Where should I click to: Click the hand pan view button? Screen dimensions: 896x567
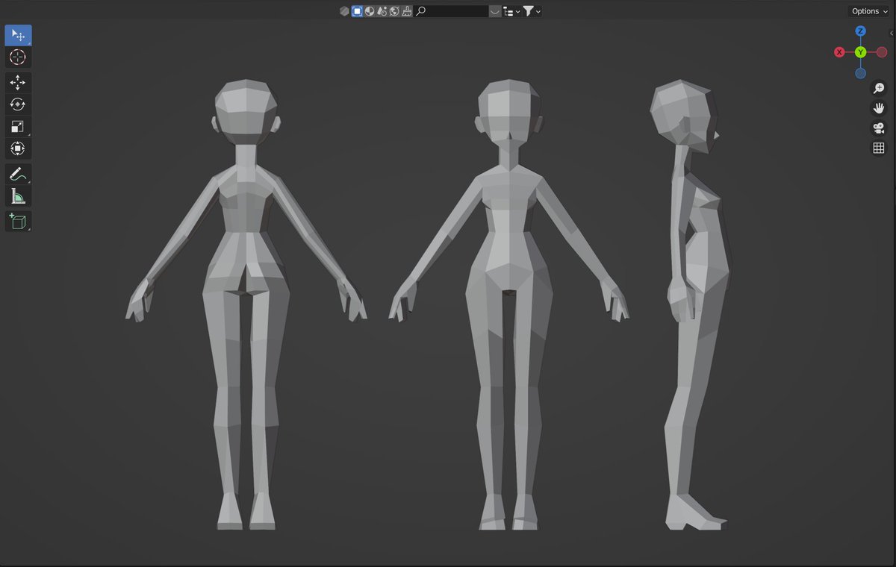[x=879, y=108]
